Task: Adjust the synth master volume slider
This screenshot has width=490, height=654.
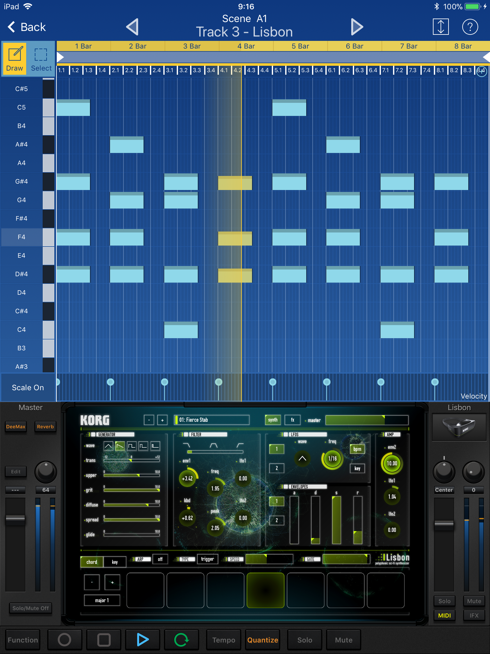Action: click(367, 420)
